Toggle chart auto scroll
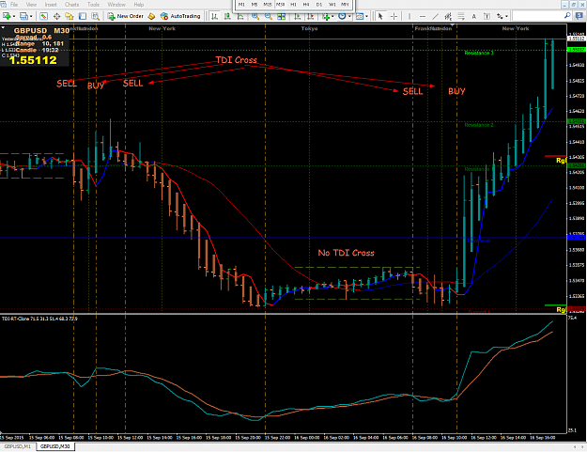Screen dimensions: 587x452 point(297,16)
